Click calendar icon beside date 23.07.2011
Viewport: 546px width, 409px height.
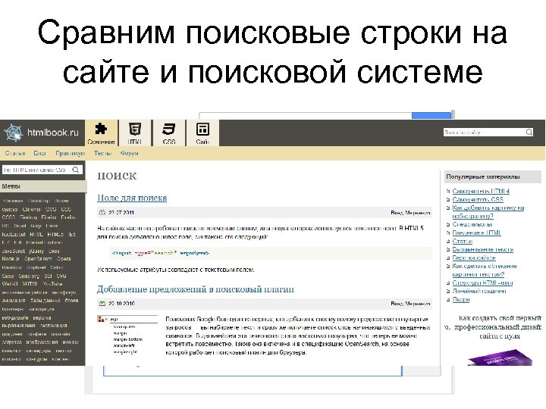coord(102,212)
